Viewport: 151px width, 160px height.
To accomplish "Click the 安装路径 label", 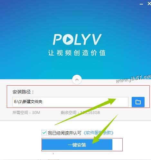I will 23,92.
